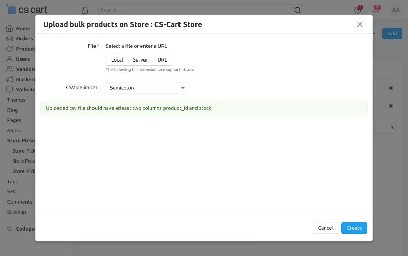Open Users in the sidebar
408x256 pixels.
[22, 59]
